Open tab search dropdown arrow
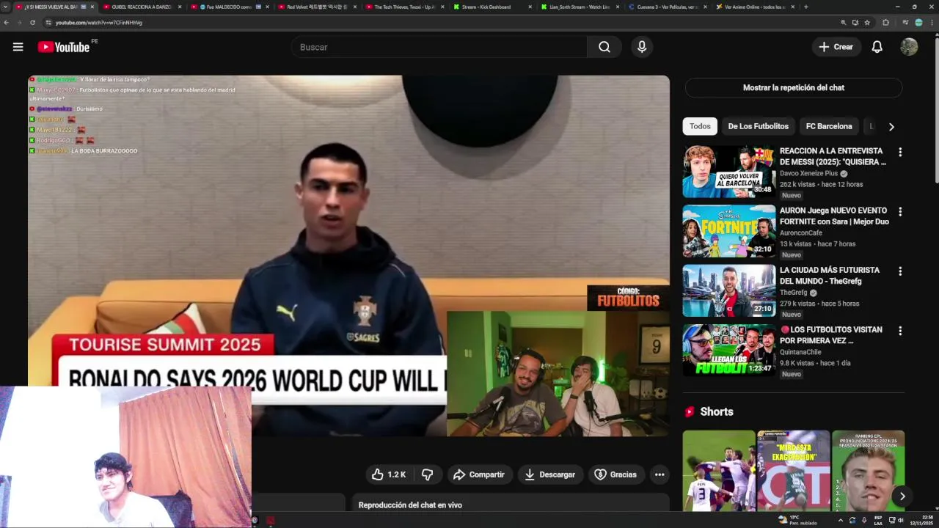This screenshot has height=528, width=939. click(5, 7)
